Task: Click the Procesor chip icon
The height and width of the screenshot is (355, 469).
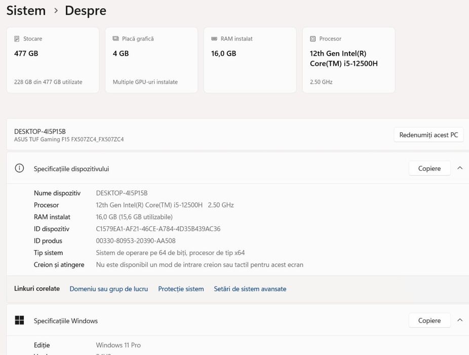Action: coord(313,39)
